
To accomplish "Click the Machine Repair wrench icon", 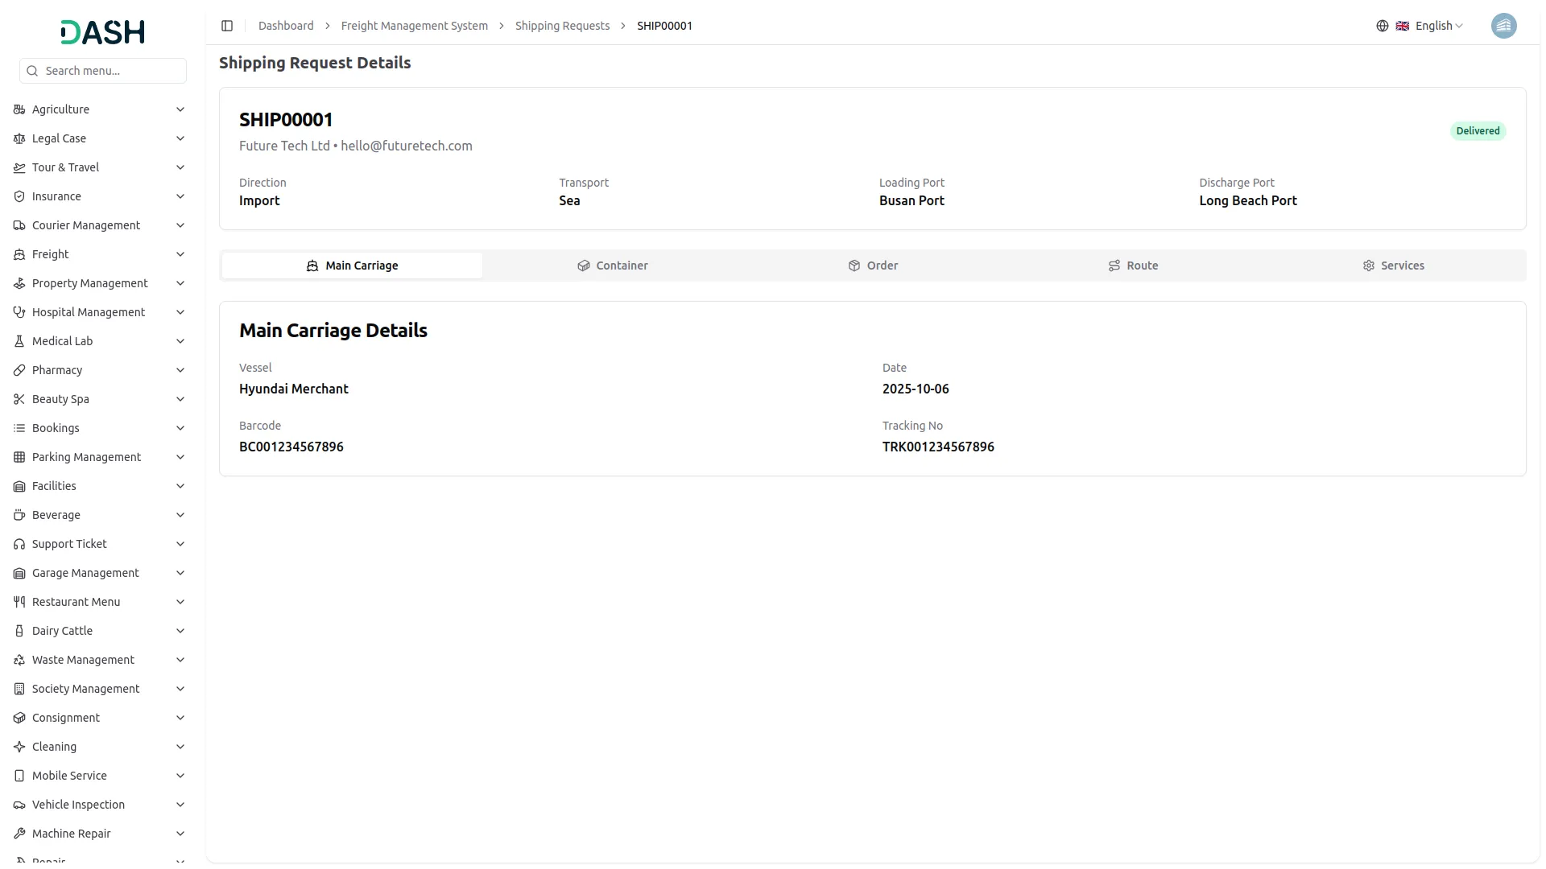I will tap(19, 834).
